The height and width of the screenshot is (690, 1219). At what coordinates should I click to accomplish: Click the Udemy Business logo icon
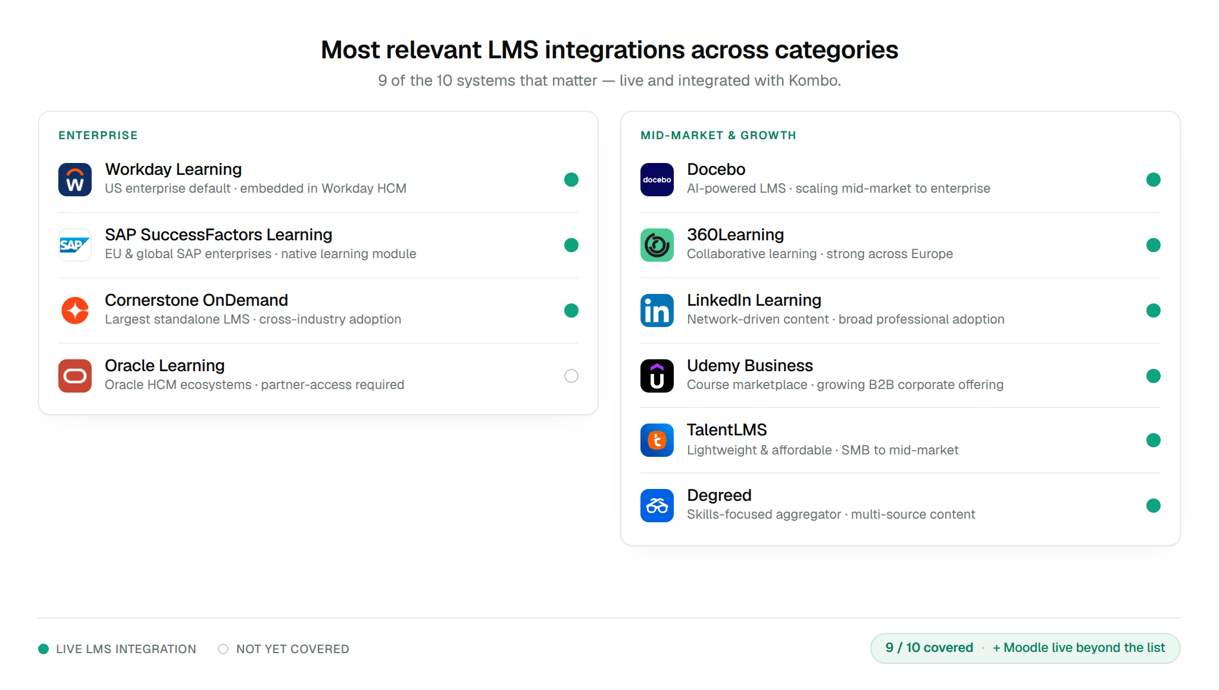tap(657, 376)
